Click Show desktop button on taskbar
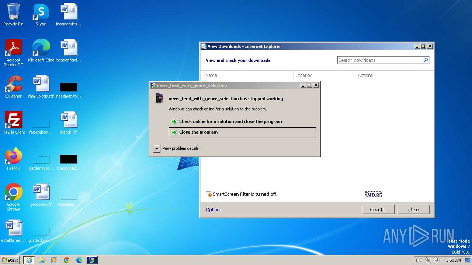This screenshot has height=265, width=472. tap(468, 260)
